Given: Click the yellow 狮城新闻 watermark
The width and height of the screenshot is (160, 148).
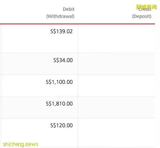Looking at the screenshot, I should tap(146, 7).
